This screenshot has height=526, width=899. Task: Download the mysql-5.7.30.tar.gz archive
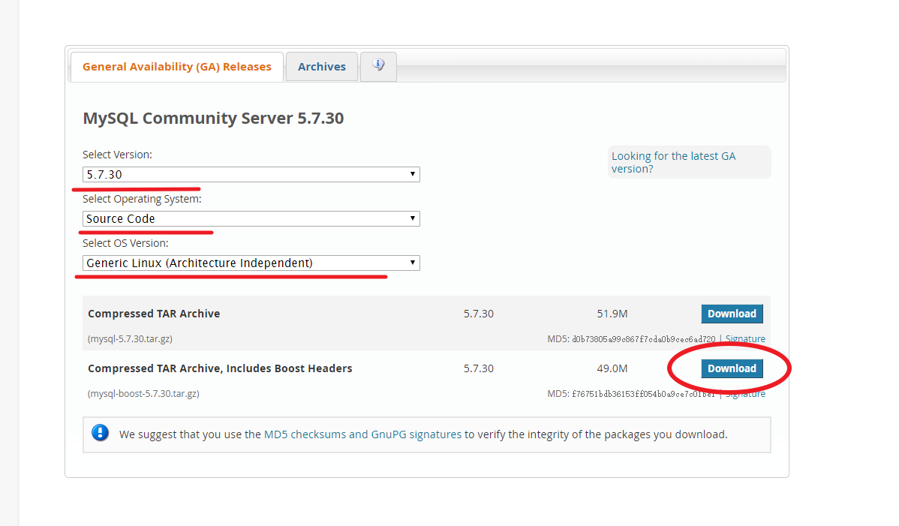(x=732, y=314)
